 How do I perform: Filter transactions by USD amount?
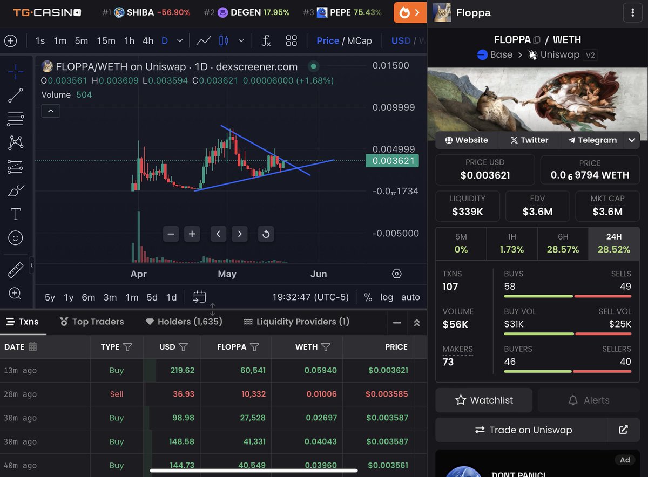tap(183, 347)
